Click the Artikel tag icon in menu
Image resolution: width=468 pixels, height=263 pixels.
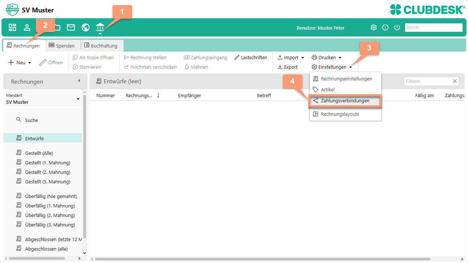[316, 89]
